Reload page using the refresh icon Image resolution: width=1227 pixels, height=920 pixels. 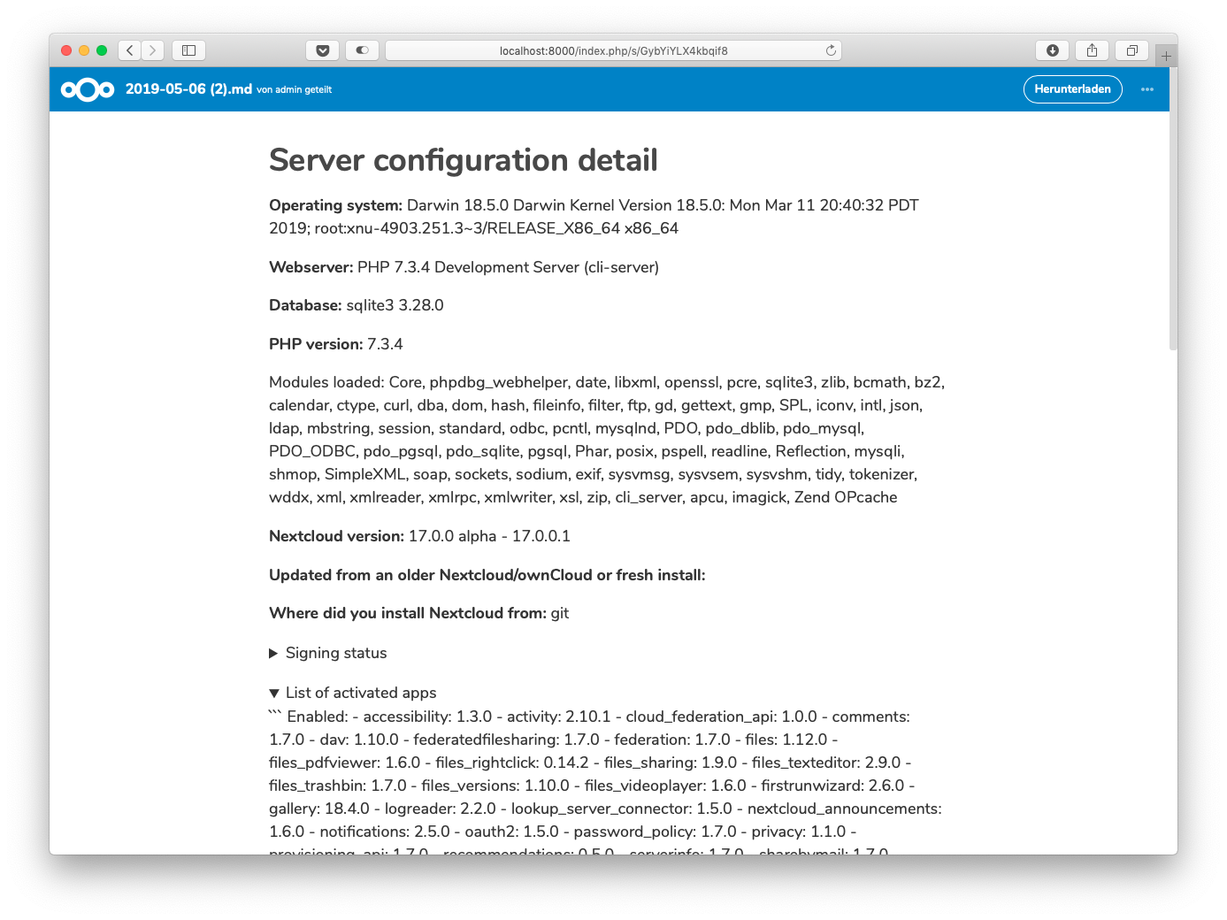831,50
